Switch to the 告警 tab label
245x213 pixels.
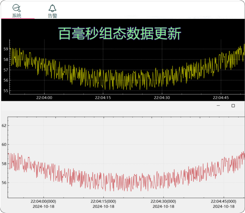tap(52, 16)
